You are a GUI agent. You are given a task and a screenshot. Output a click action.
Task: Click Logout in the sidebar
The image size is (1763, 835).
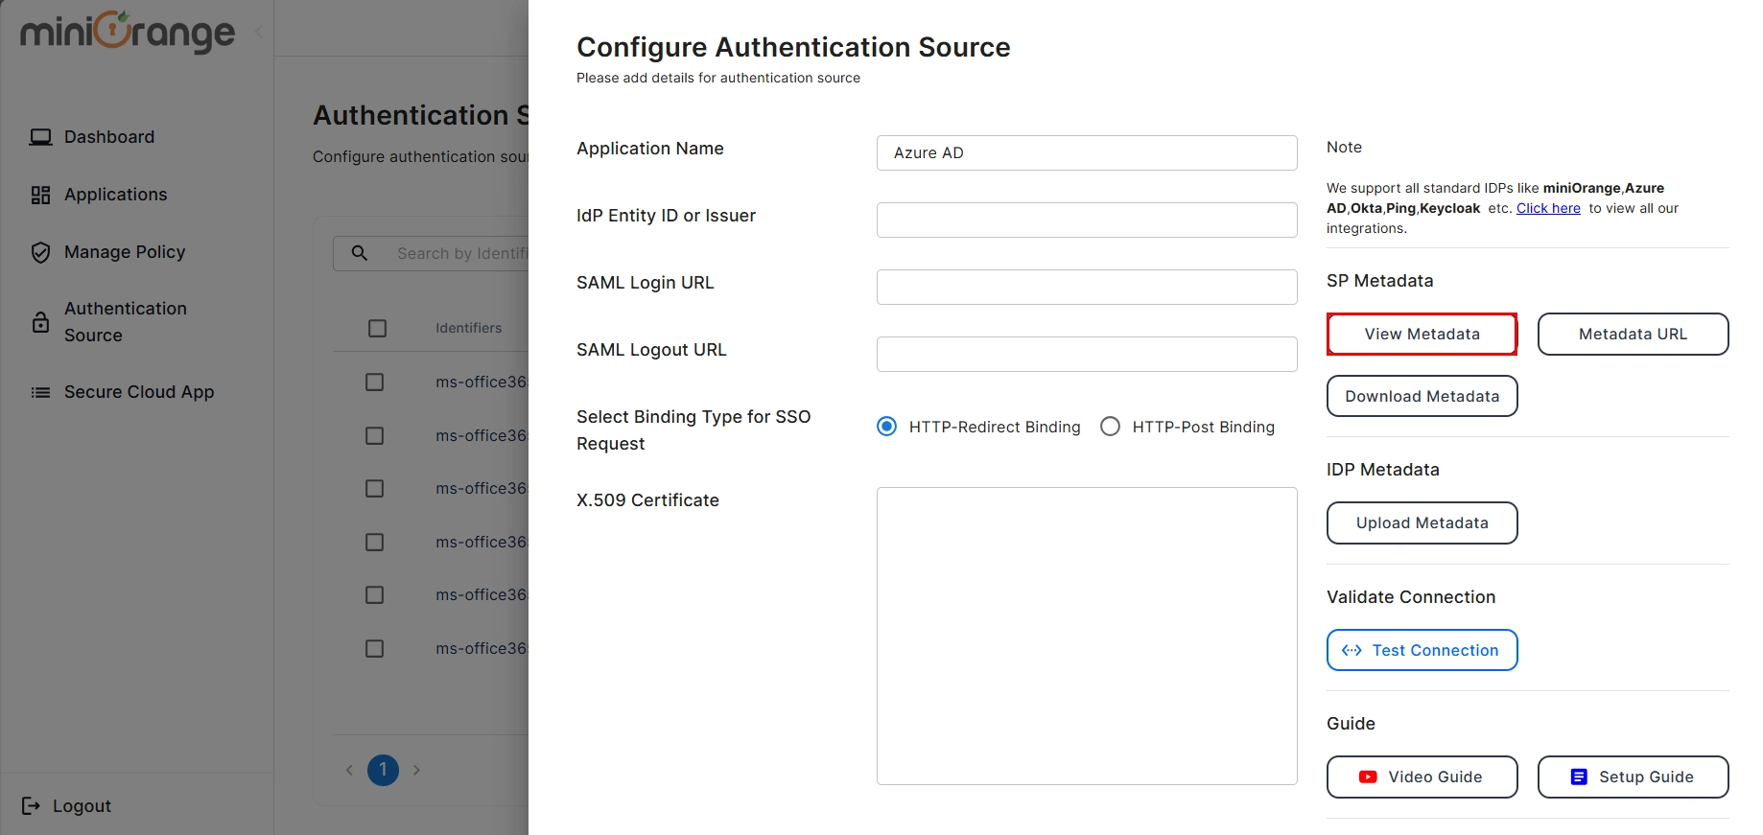66,806
